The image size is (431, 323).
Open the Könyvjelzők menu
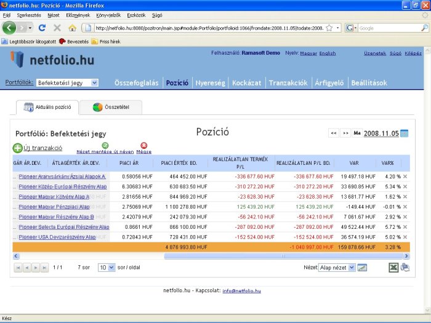tap(108, 15)
